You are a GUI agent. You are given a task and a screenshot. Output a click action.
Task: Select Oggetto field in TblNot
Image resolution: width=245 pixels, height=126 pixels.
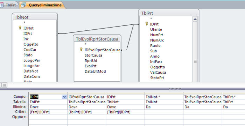click(31, 44)
